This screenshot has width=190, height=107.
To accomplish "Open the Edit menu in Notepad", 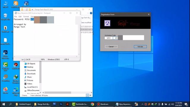I will tap(20, 17).
